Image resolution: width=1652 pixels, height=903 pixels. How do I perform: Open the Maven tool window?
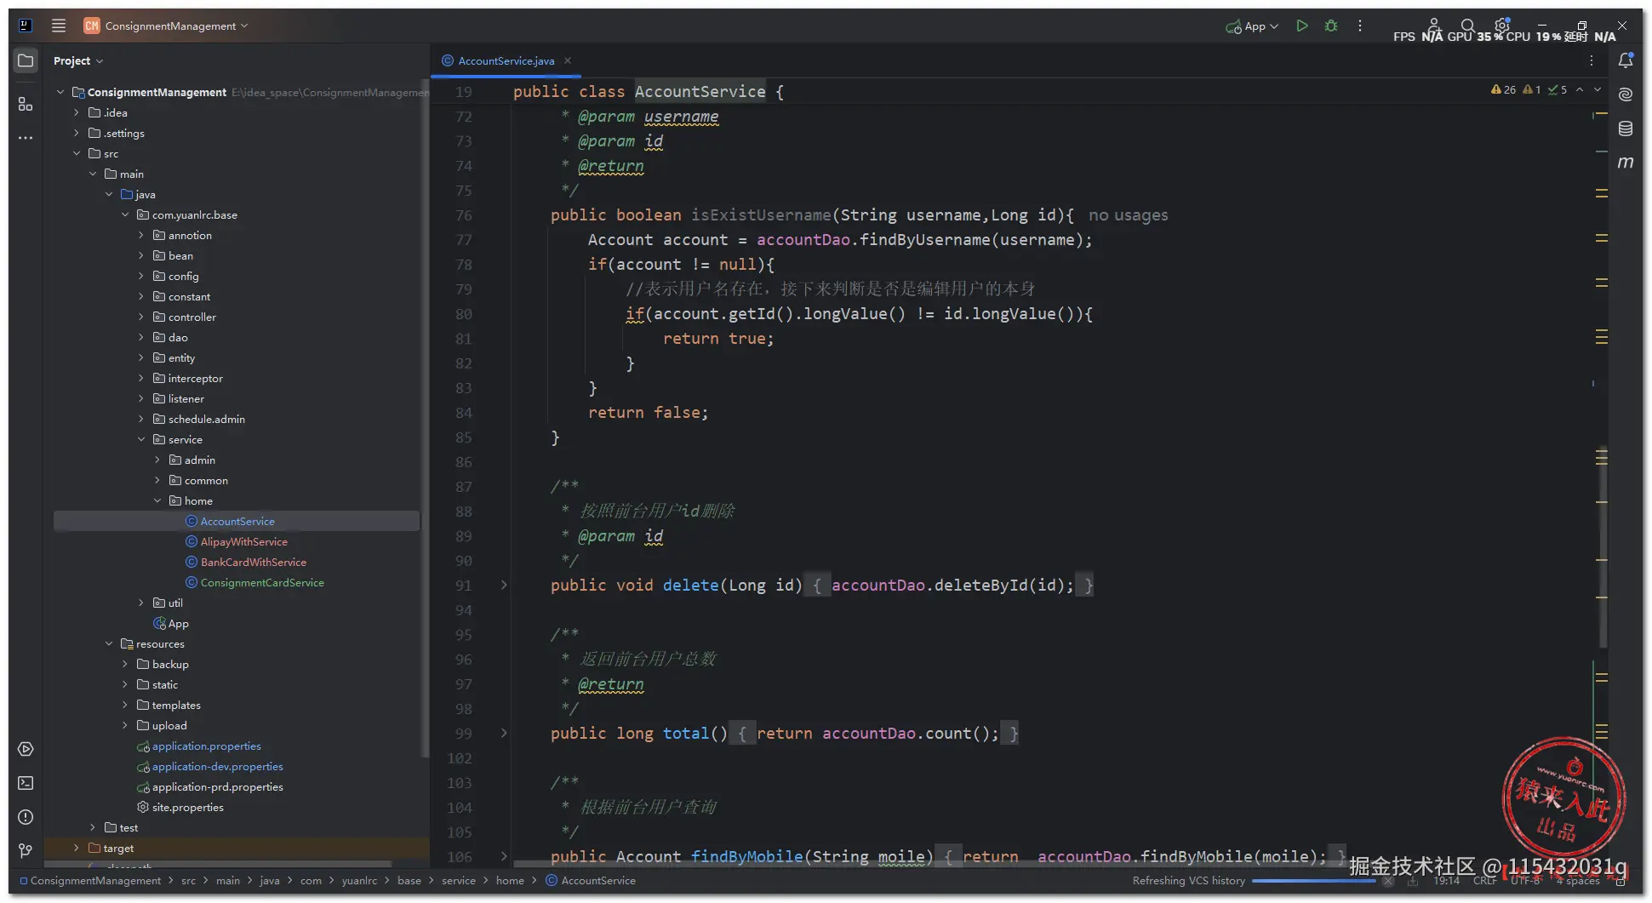pos(1626,162)
